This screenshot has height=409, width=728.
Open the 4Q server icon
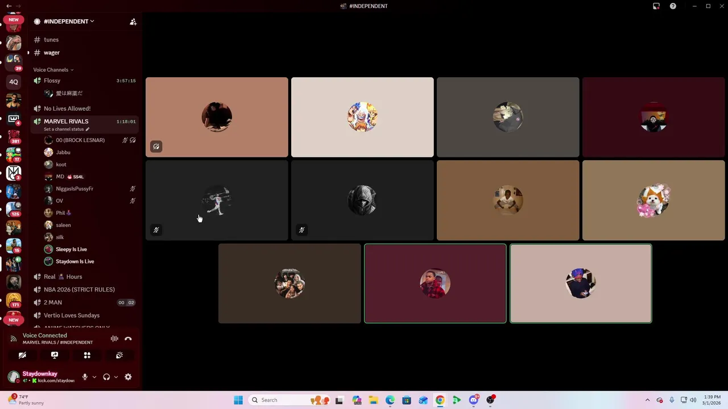(x=14, y=82)
